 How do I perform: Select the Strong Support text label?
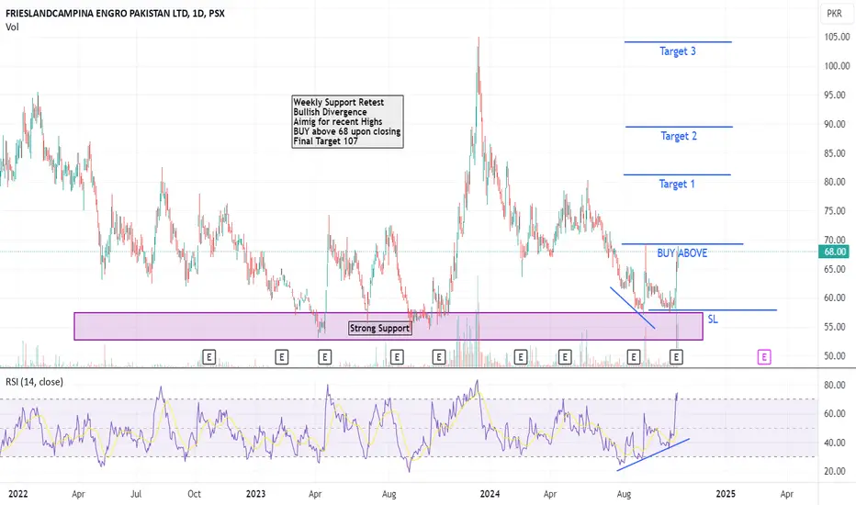tap(379, 328)
